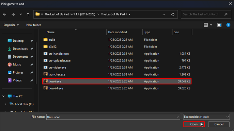Click the '1/25/2025 2:33 AM' date cell

pos(120,74)
